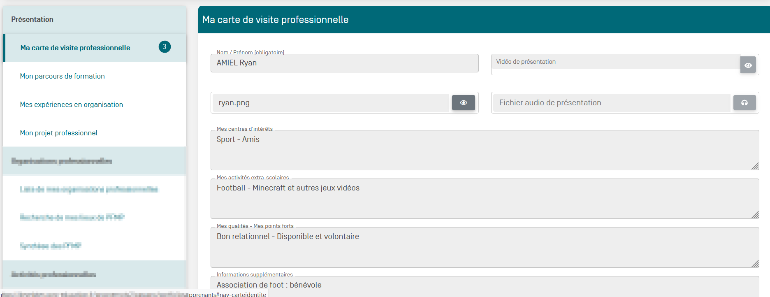Click resize corner of Mes qualités textarea

point(755,264)
